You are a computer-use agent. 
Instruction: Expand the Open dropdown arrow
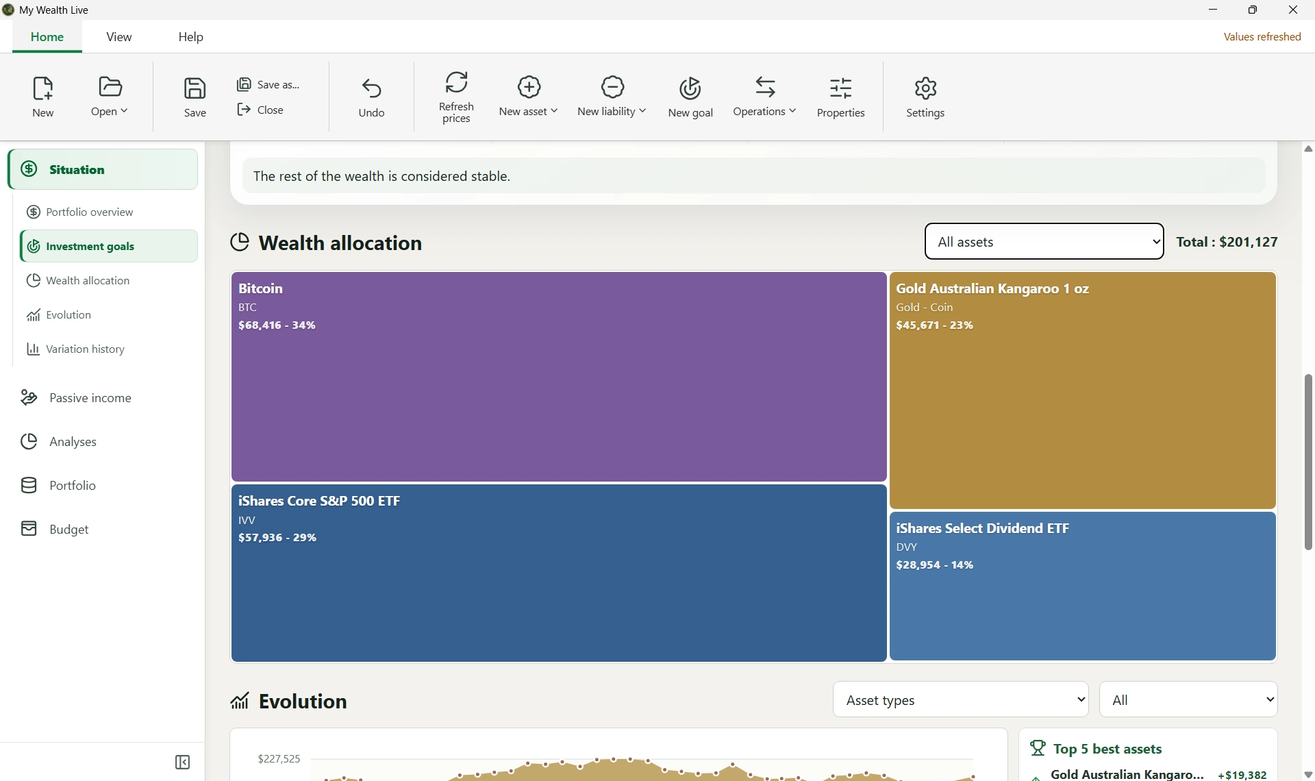124,111
